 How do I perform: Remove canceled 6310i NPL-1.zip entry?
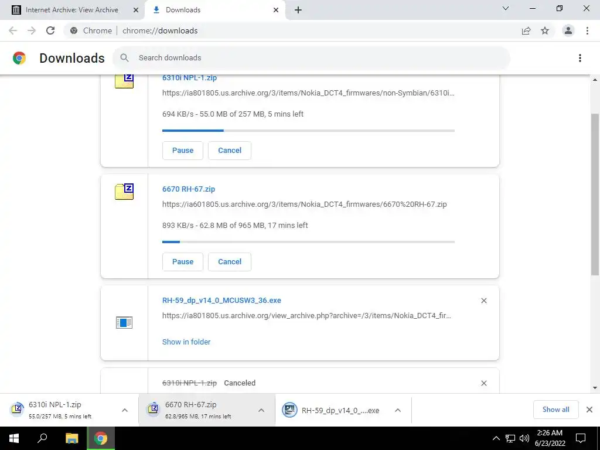[483, 383]
